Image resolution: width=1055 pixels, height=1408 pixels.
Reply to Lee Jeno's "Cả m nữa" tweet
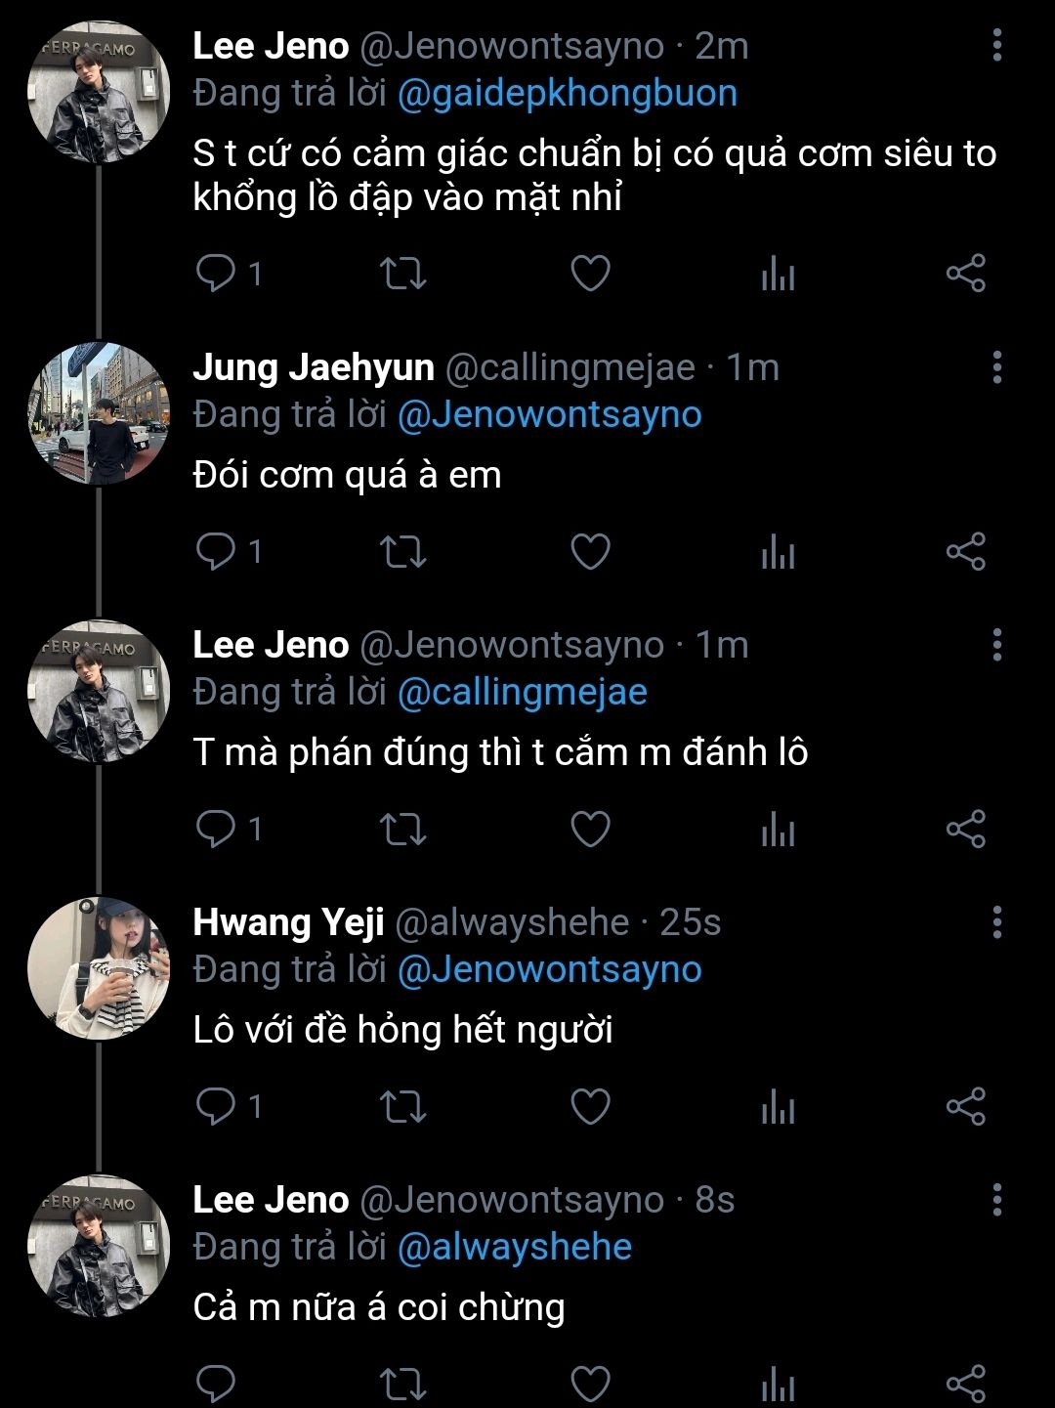215,1384
